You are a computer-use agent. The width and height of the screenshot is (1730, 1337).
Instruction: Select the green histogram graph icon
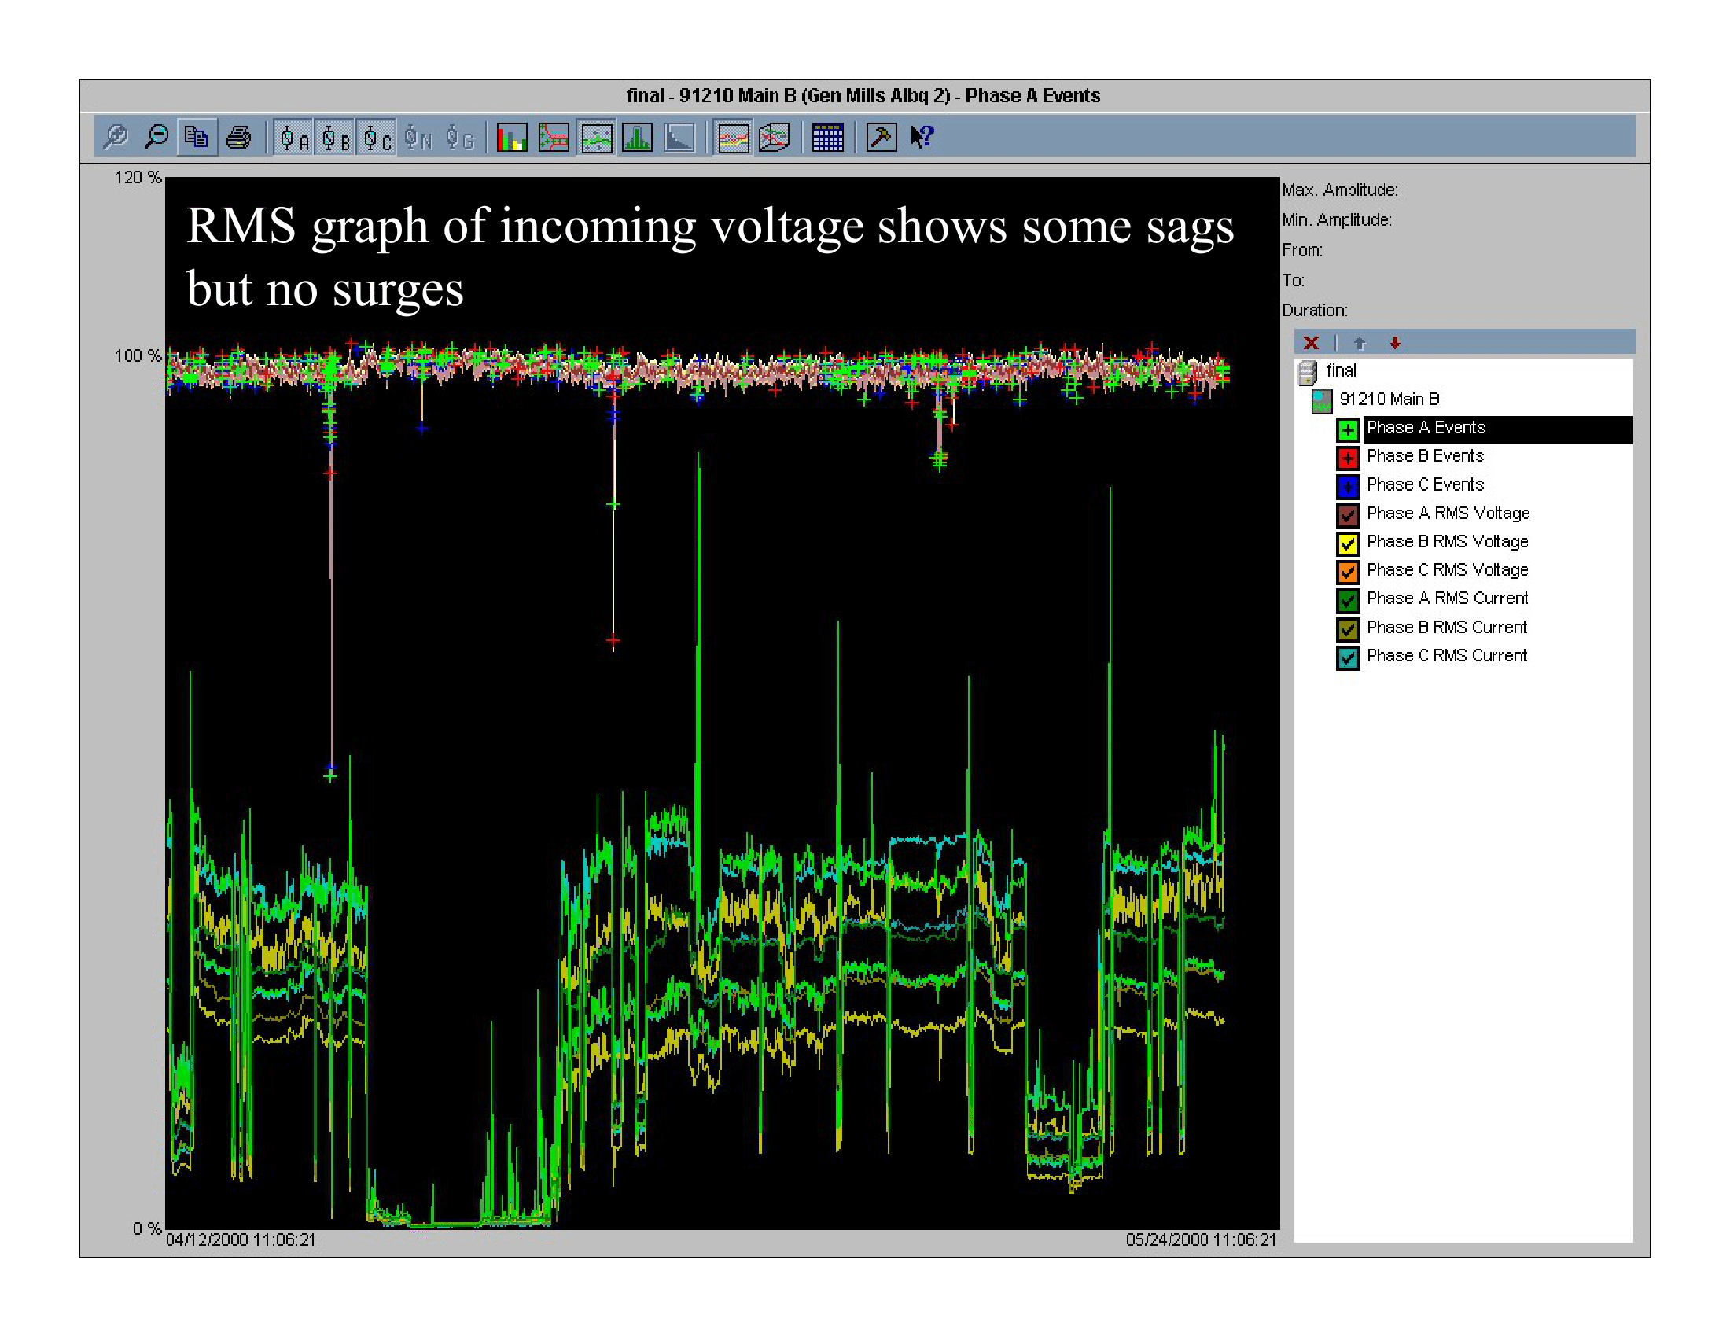(637, 138)
